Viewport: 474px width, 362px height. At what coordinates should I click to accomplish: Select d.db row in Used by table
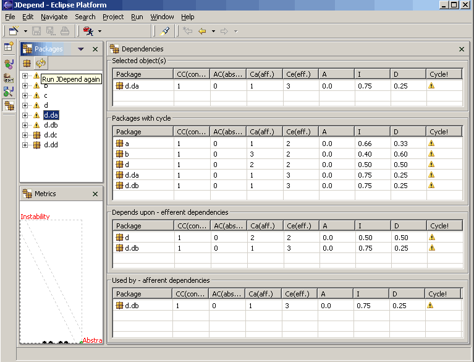287,306
